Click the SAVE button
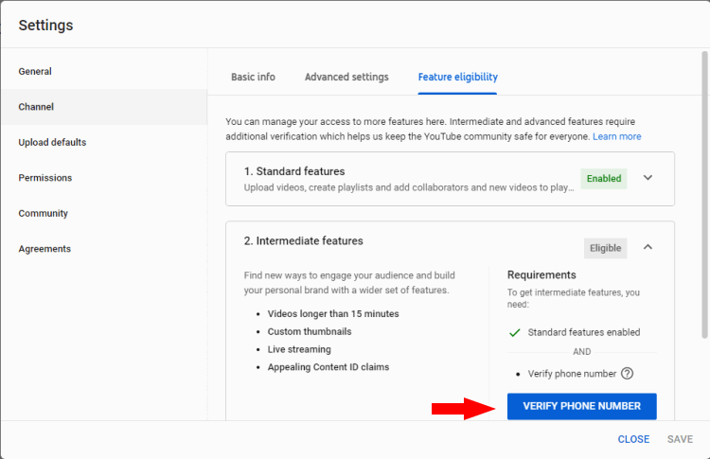Screen dimensions: 710x459 [x=680, y=439]
